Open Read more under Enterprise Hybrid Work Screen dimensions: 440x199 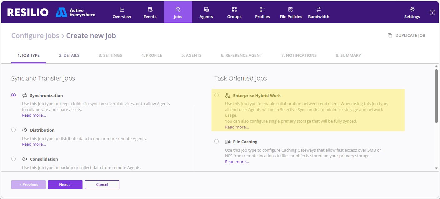pyautogui.click(x=237, y=127)
